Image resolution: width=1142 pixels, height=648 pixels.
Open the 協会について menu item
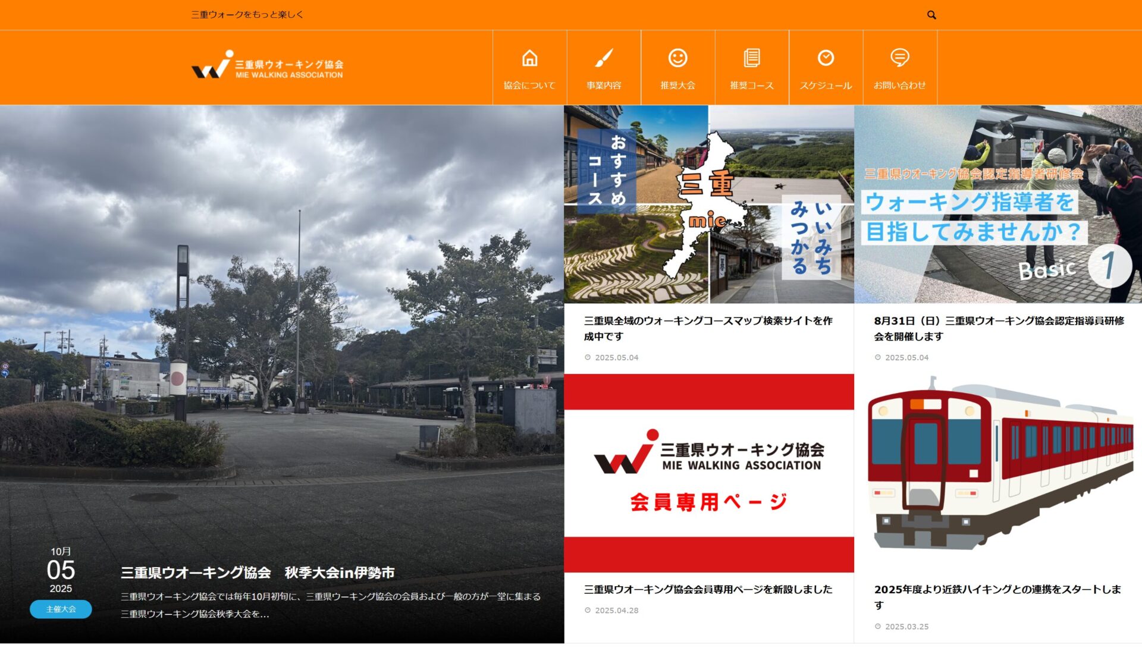click(529, 68)
